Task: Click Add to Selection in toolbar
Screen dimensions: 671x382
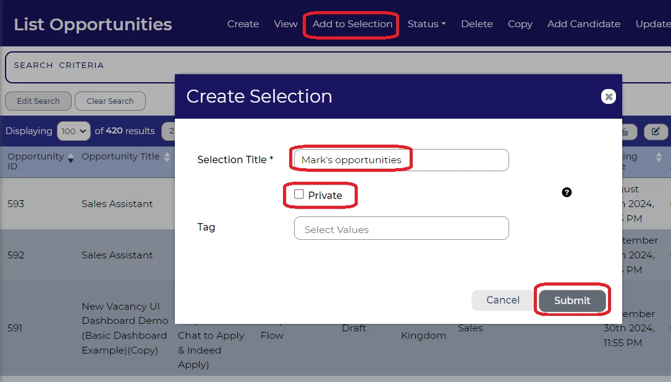Action: tap(352, 24)
